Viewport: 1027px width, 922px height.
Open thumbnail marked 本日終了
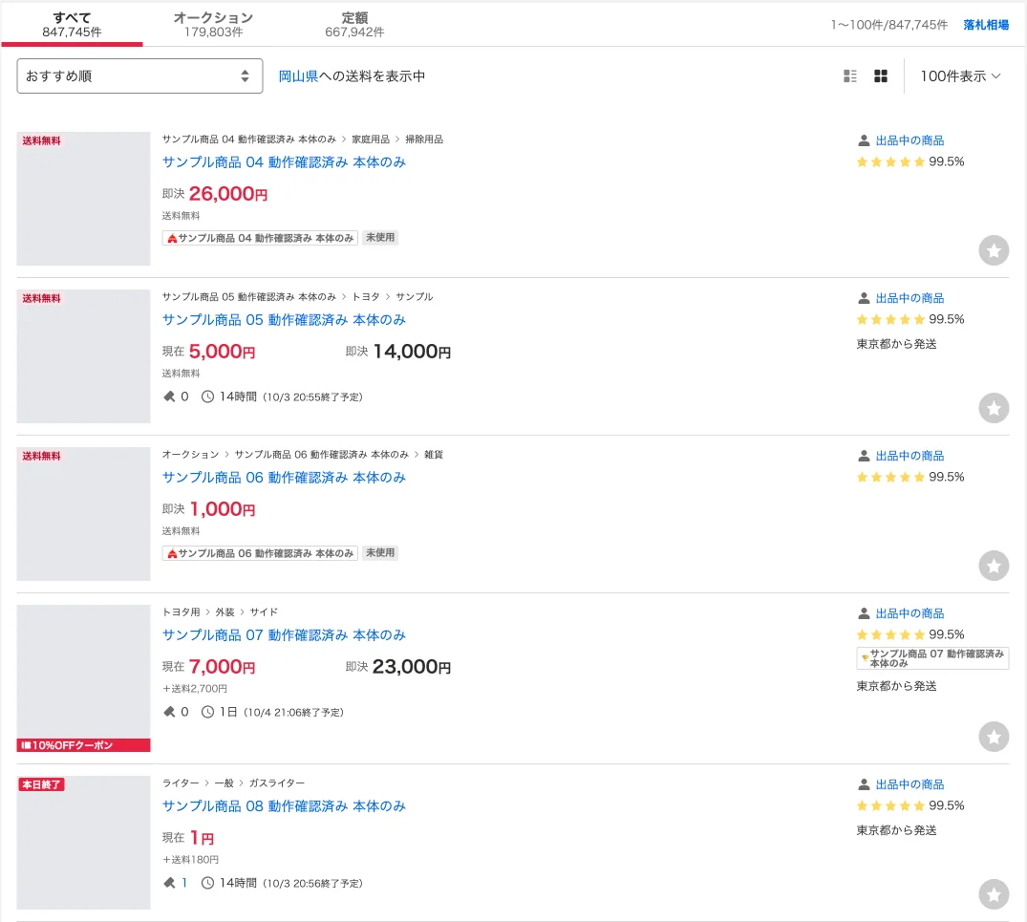click(x=83, y=843)
